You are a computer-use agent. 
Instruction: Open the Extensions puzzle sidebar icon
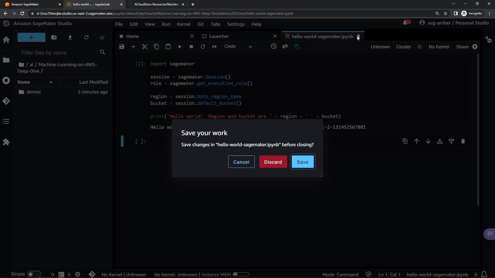pos(6,142)
